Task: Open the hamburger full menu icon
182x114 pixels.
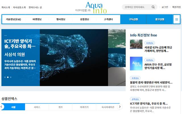Action: [177, 19]
